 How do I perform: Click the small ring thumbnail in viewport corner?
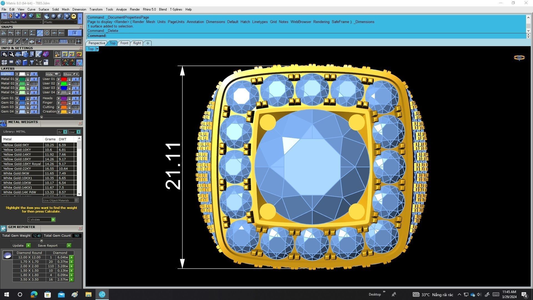click(519, 58)
